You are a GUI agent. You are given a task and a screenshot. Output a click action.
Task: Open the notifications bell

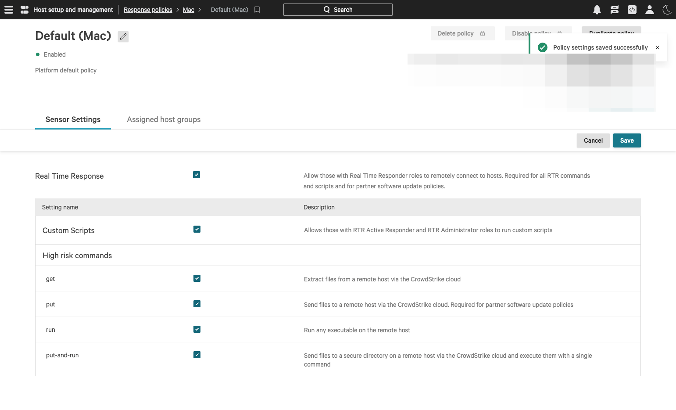[597, 10]
